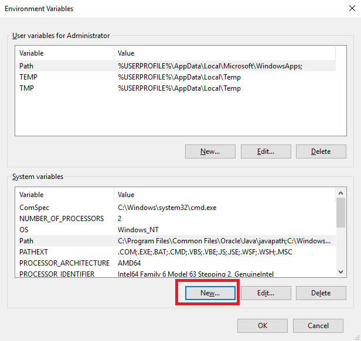This screenshot has height=341, width=361.
Task: Click system variables scrollbar down arrow
Action: [x=340, y=272]
